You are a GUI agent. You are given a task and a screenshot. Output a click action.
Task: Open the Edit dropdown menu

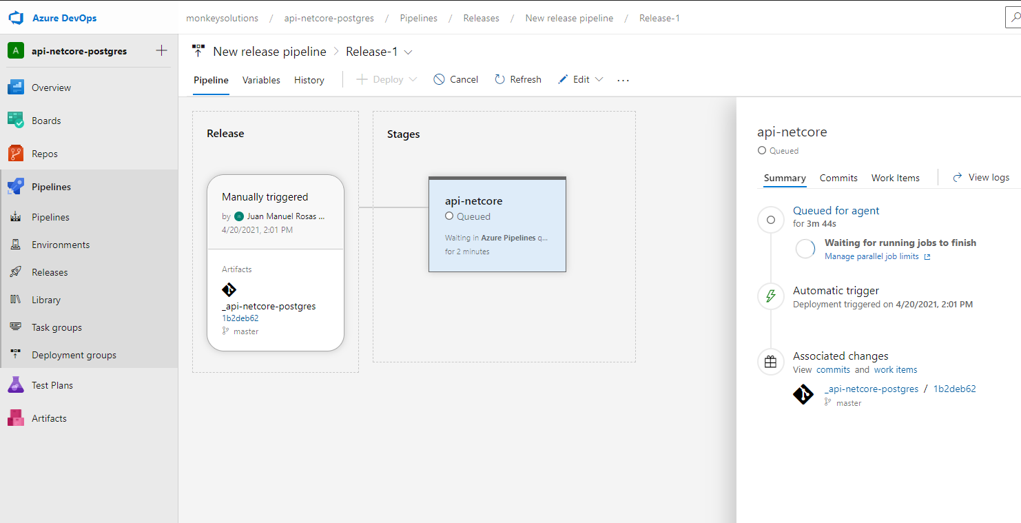tap(599, 79)
